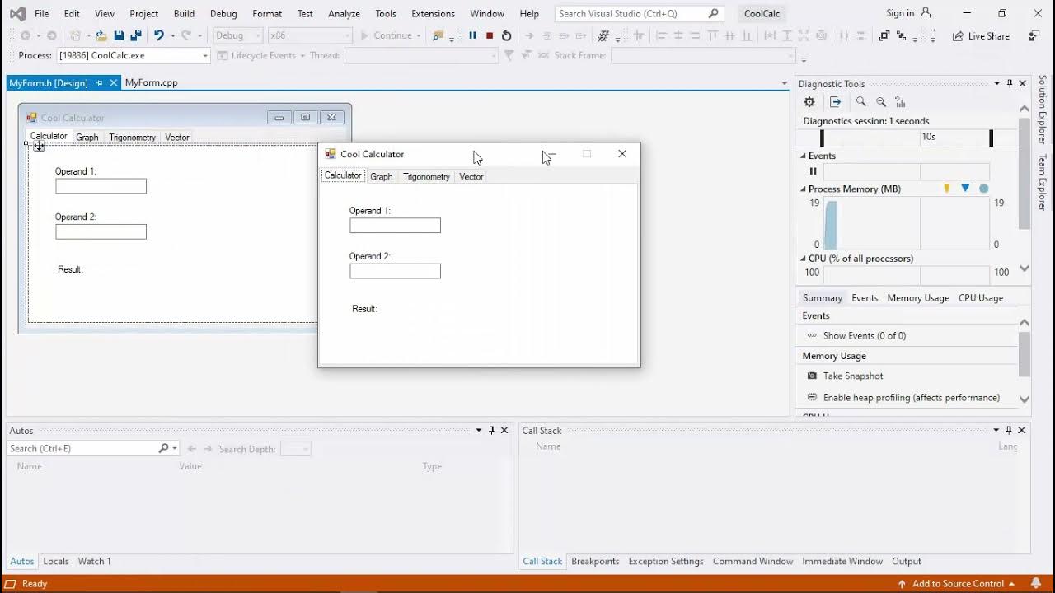
Task: Click the Take Snapshot camera icon
Action: tap(812, 376)
